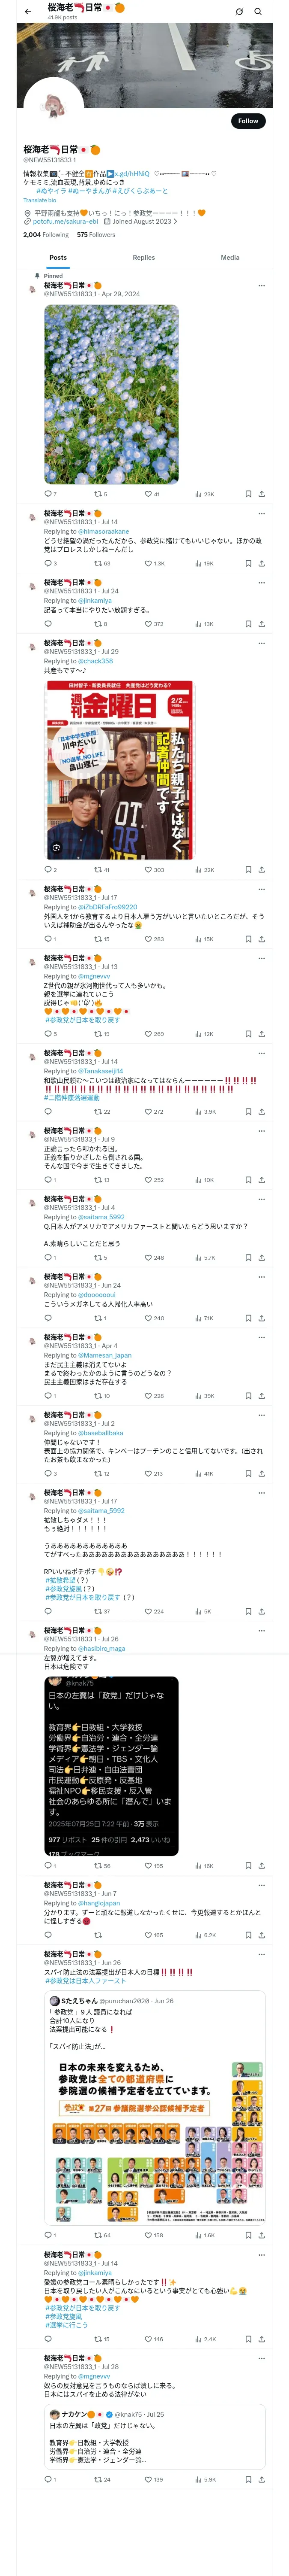Open search with the magnifier icon
The height and width of the screenshot is (2576, 289).
258,11
